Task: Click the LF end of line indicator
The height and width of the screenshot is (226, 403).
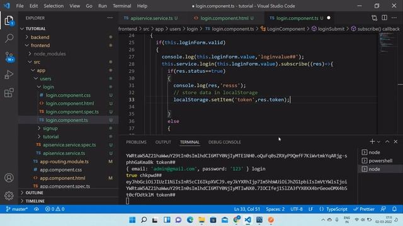Action: (x=310, y=209)
